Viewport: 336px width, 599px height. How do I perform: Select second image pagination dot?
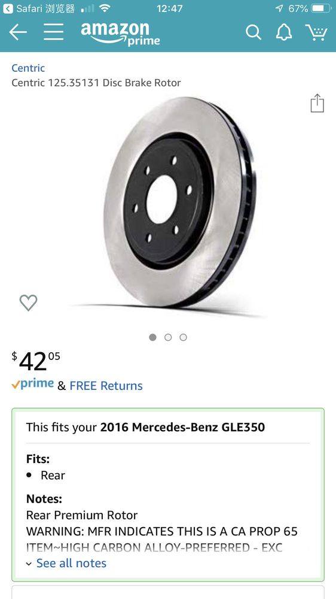(x=168, y=337)
